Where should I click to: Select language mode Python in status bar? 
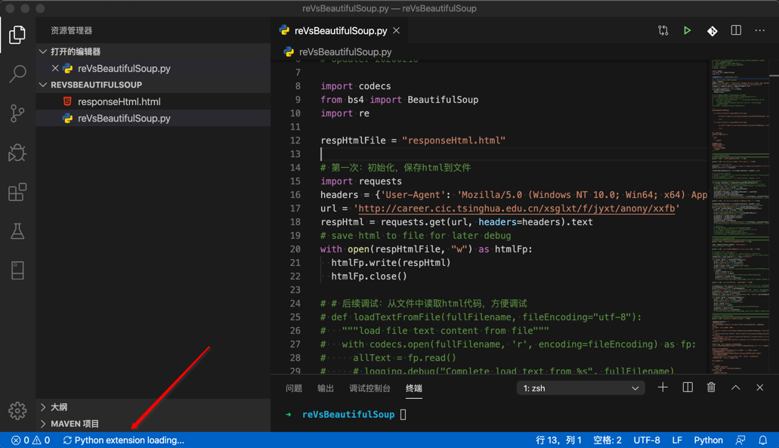point(708,440)
